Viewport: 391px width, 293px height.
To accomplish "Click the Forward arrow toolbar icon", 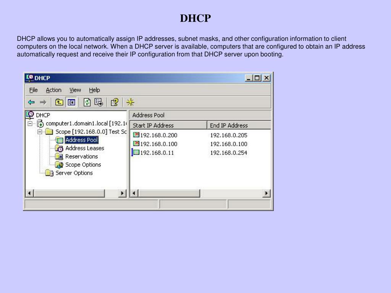I will 43,102.
